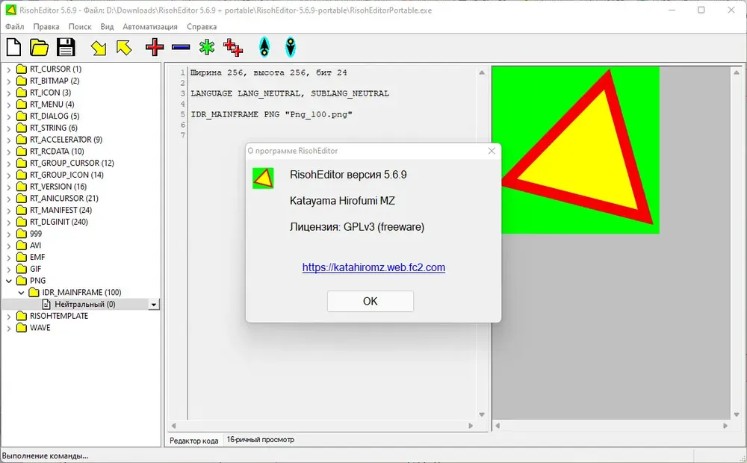Click the RT_VERSION folder icon
The image size is (747, 463).
tap(22, 187)
